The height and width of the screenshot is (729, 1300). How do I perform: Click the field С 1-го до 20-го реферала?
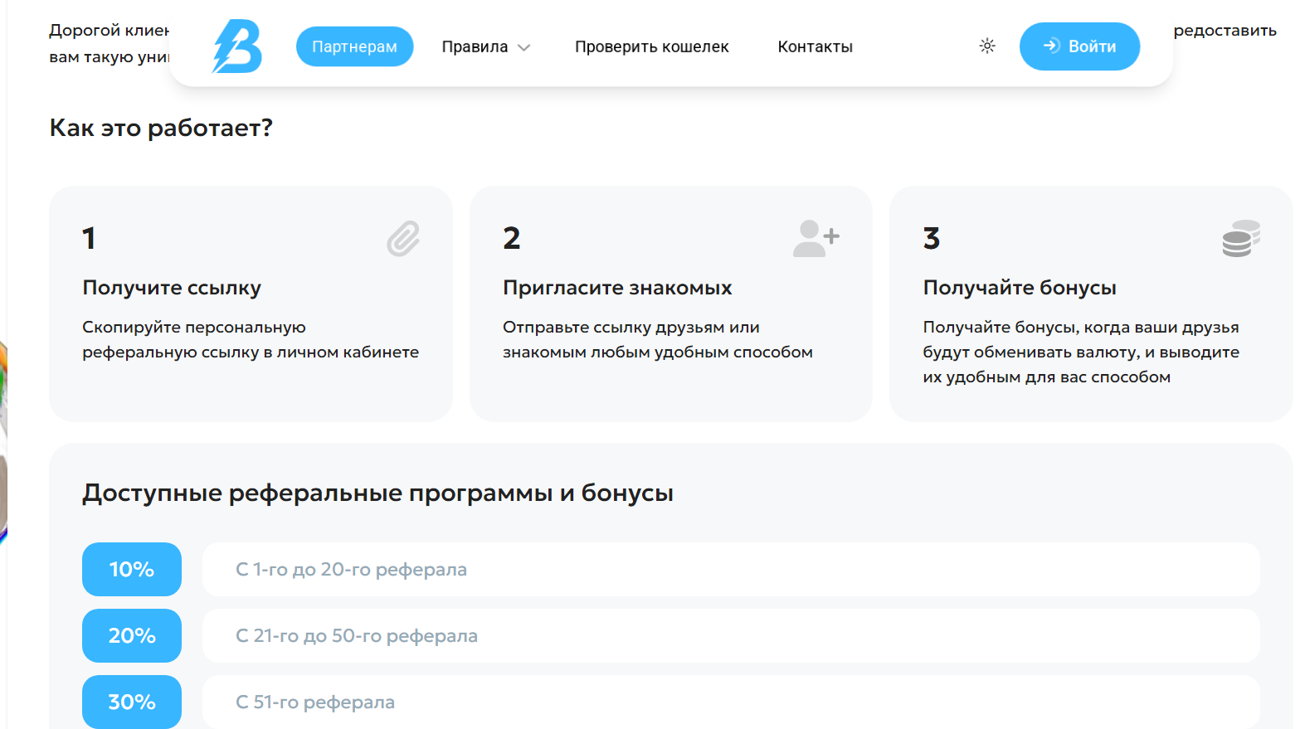730,569
